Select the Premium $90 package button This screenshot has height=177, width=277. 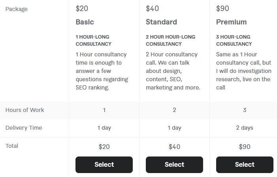tap(245, 165)
